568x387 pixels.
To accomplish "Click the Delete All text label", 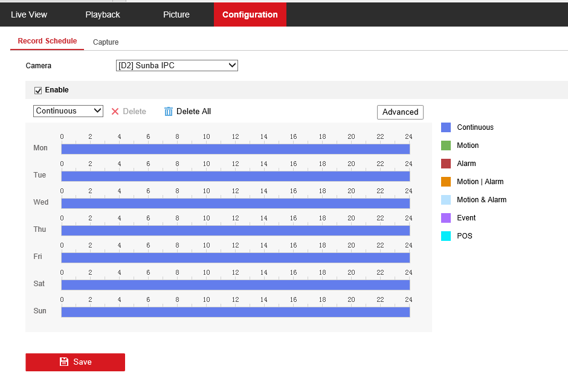I will [x=193, y=111].
